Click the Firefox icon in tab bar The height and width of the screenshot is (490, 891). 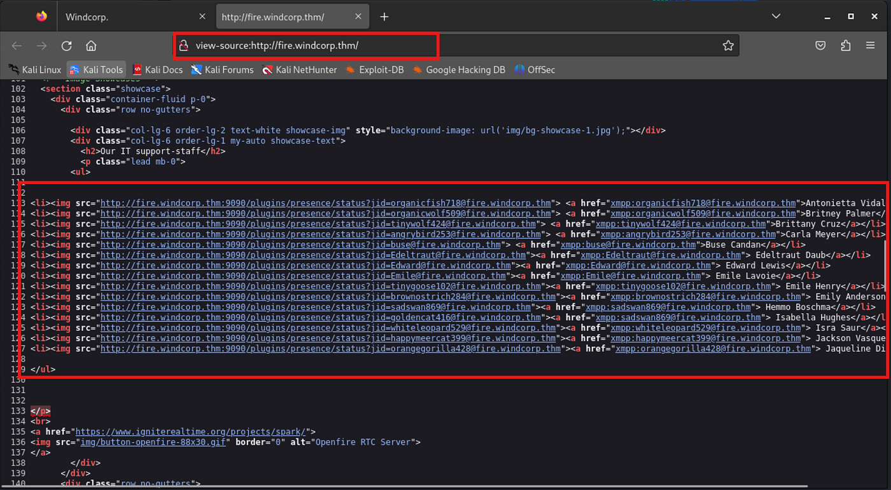(41, 17)
